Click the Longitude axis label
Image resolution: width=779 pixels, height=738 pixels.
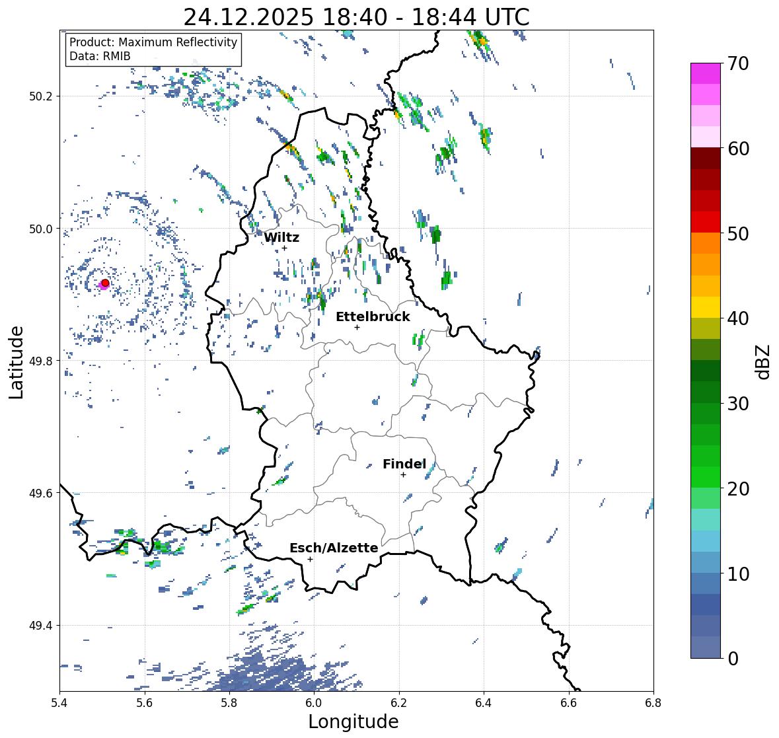point(353,721)
